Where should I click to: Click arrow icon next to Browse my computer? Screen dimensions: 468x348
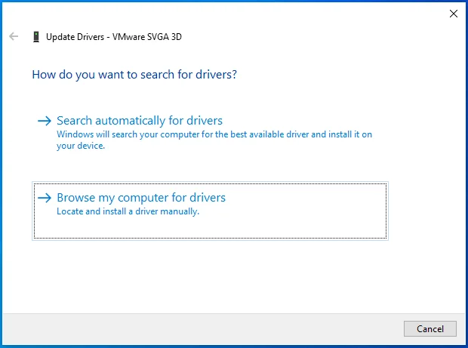coord(45,198)
